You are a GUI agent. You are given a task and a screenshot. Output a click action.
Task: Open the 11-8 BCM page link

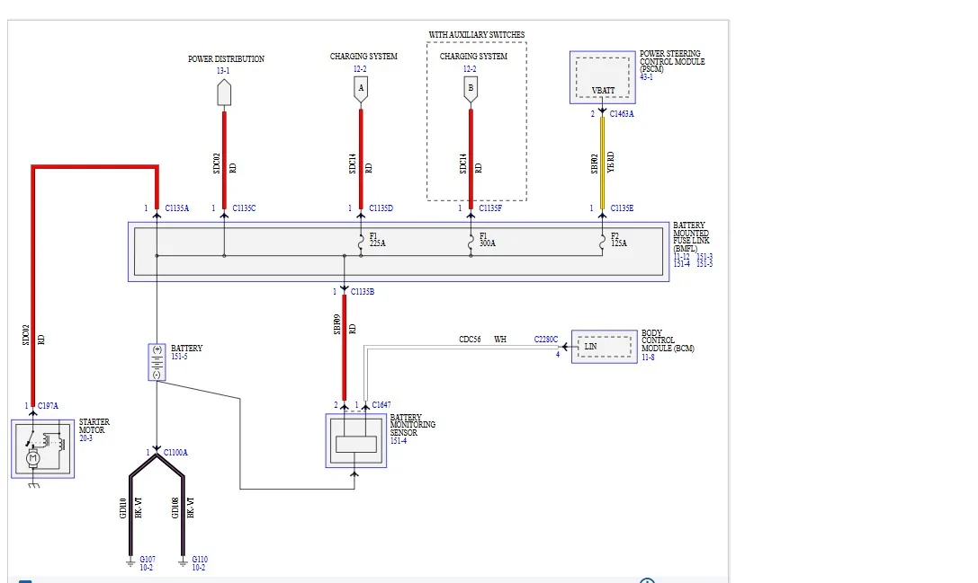(648, 358)
